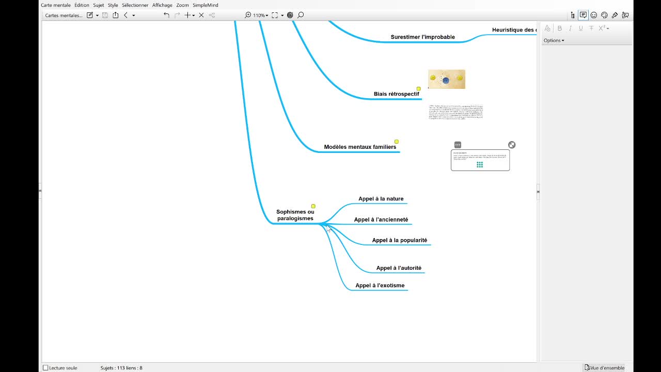The width and height of the screenshot is (661, 372).
Task: Click the delete X icon in the toolbar
Action: [201, 16]
